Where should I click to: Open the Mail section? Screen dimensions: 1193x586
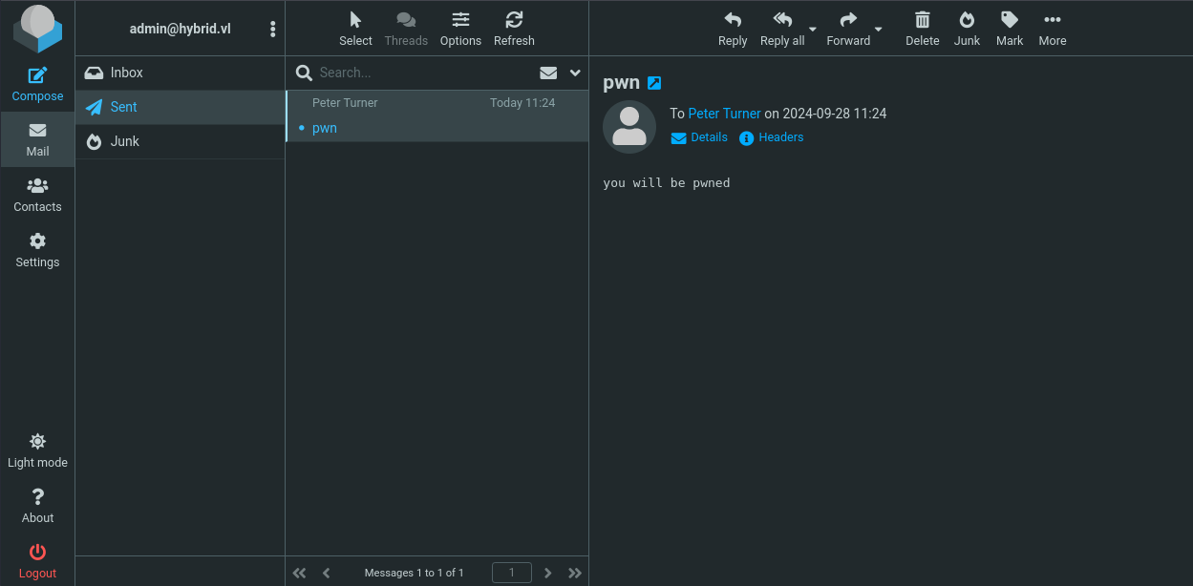click(37, 139)
